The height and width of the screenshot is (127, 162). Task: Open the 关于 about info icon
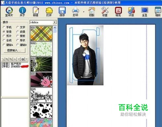(22, 12)
